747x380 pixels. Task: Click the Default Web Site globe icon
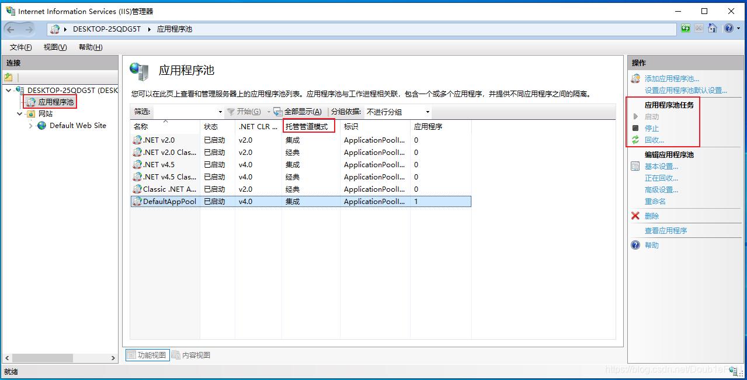(41, 126)
